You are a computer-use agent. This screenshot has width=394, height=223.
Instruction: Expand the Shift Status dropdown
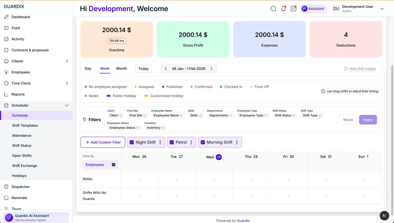(x=285, y=115)
